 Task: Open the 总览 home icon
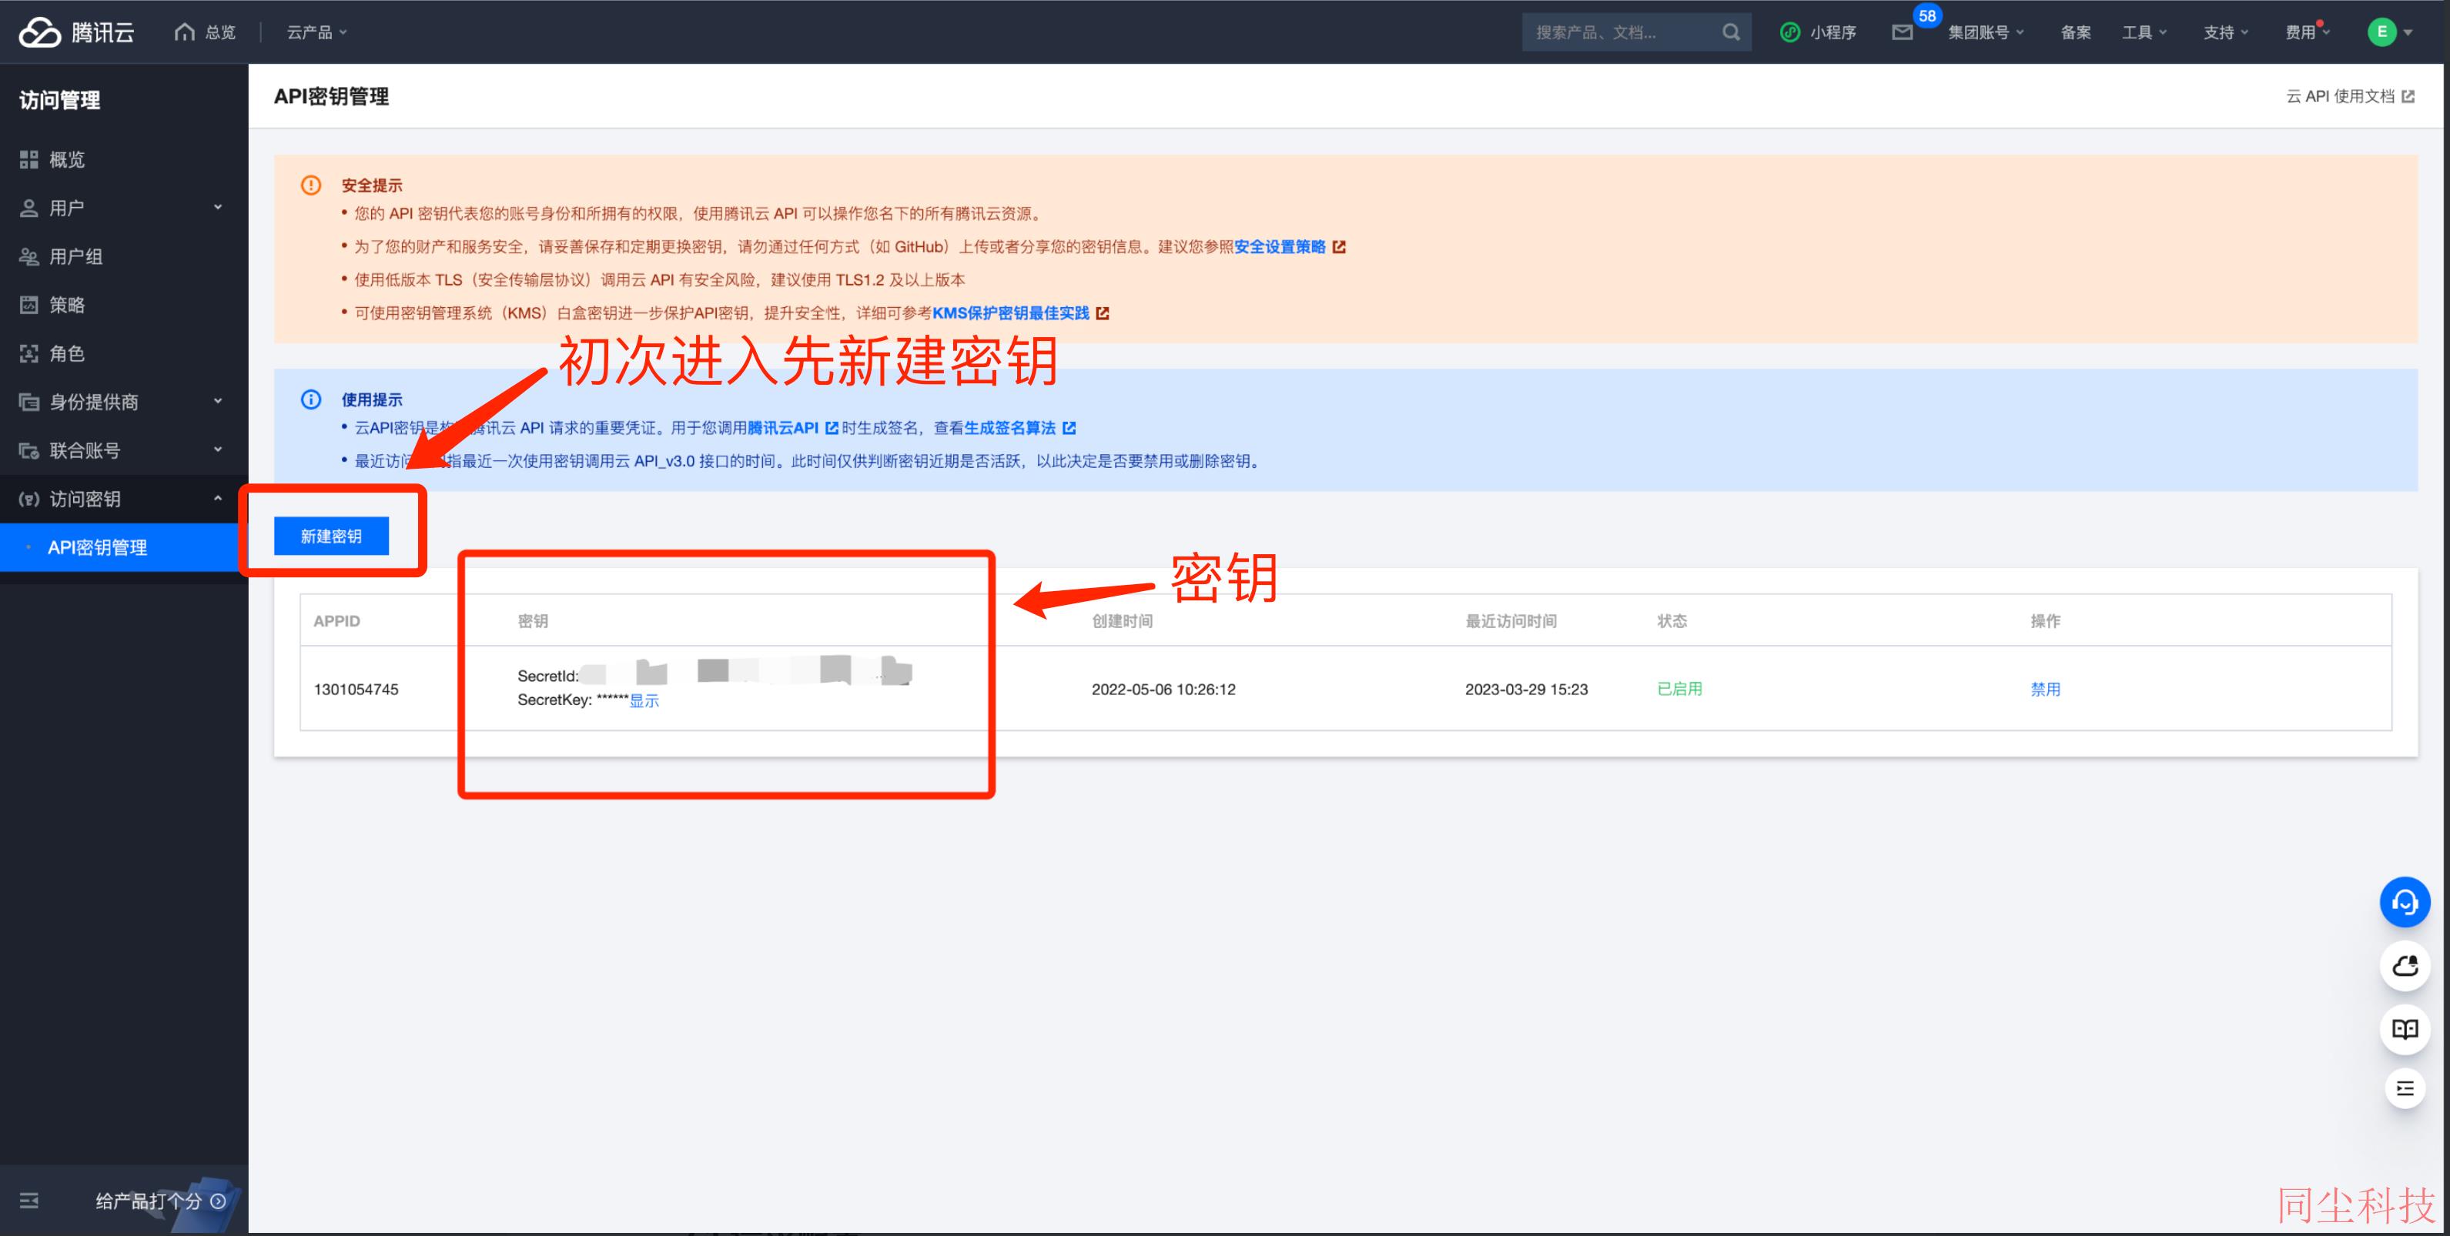click(185, 32)
